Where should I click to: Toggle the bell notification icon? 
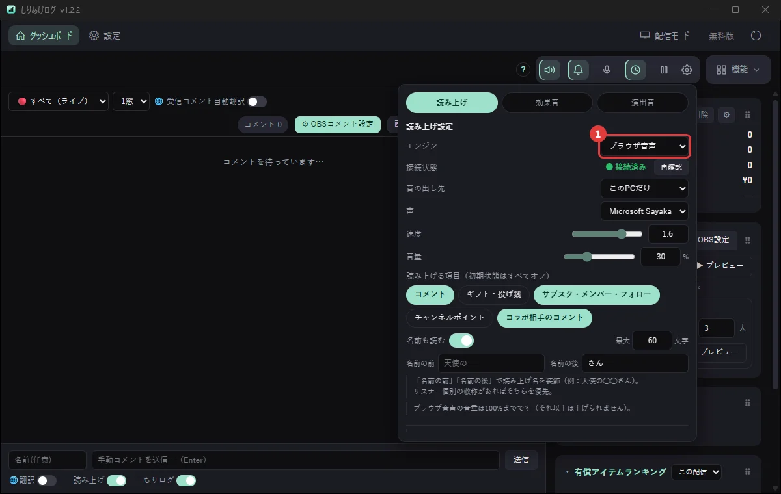tap(578, 70)
